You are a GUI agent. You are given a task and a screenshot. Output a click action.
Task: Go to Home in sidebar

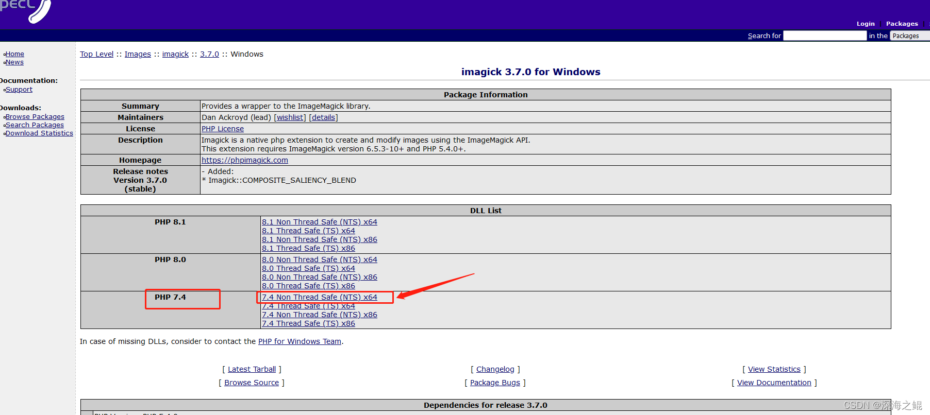15,54
